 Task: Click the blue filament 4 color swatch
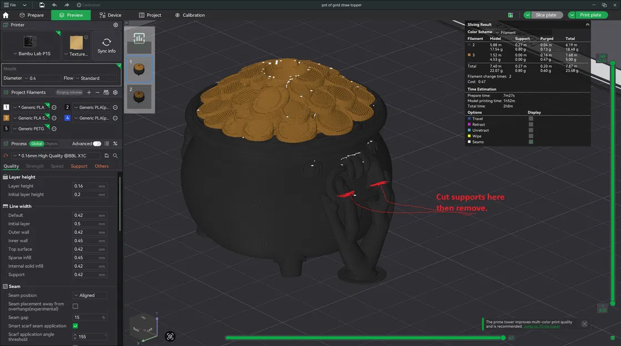click(67, 118)
